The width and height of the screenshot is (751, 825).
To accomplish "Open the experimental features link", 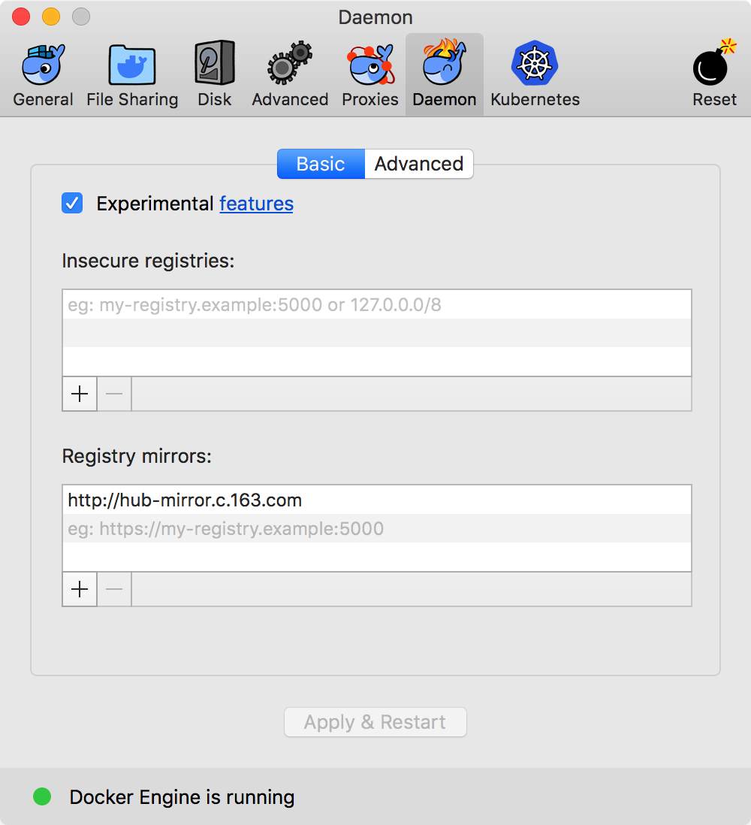I will [x=256, y=204].
